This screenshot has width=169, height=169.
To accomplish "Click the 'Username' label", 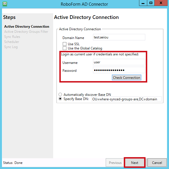I will point(70,63).
